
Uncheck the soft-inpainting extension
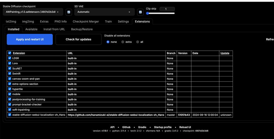(10, 110)
